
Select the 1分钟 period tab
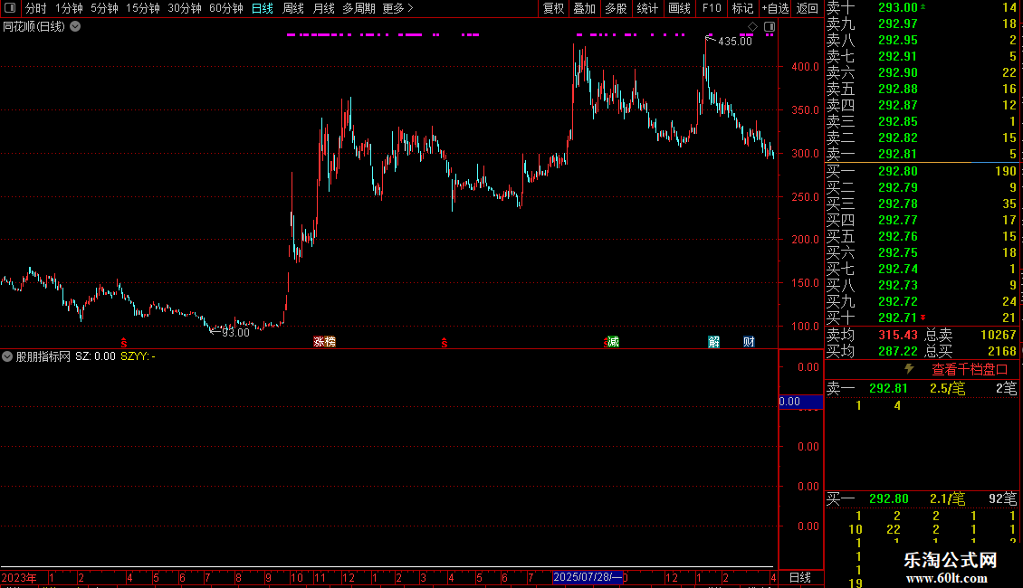pos(69,8)
